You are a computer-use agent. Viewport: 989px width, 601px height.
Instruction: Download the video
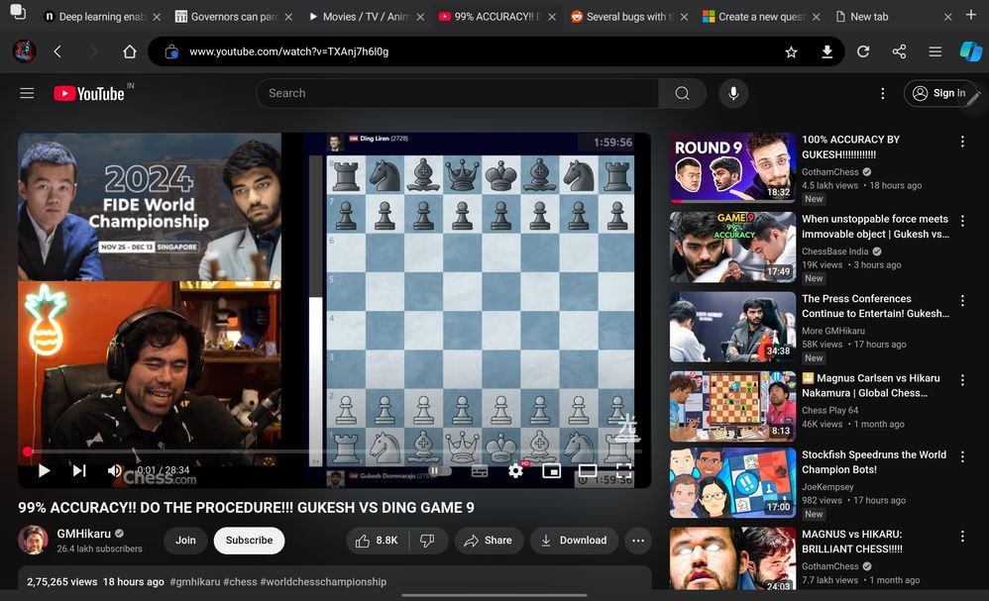(x=574, y=541)
